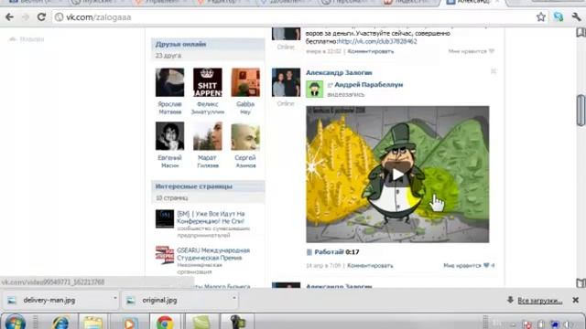Open GSEARU Международная Студенческая Премия link
This screenshot has width=586, height=329.
(213, 254)
